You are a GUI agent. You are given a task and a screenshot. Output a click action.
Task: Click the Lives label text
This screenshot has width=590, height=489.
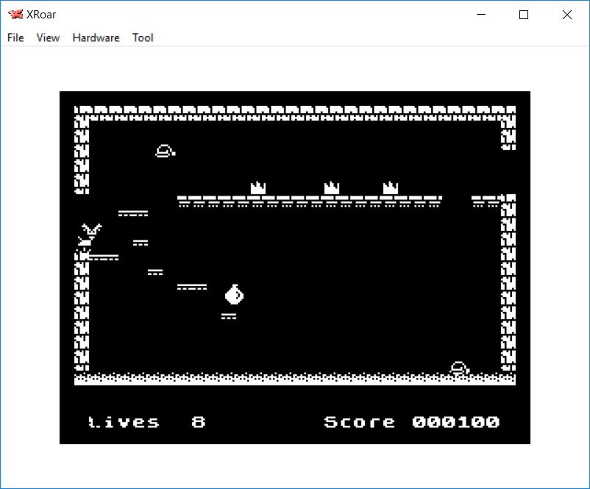tap(124, 422)
